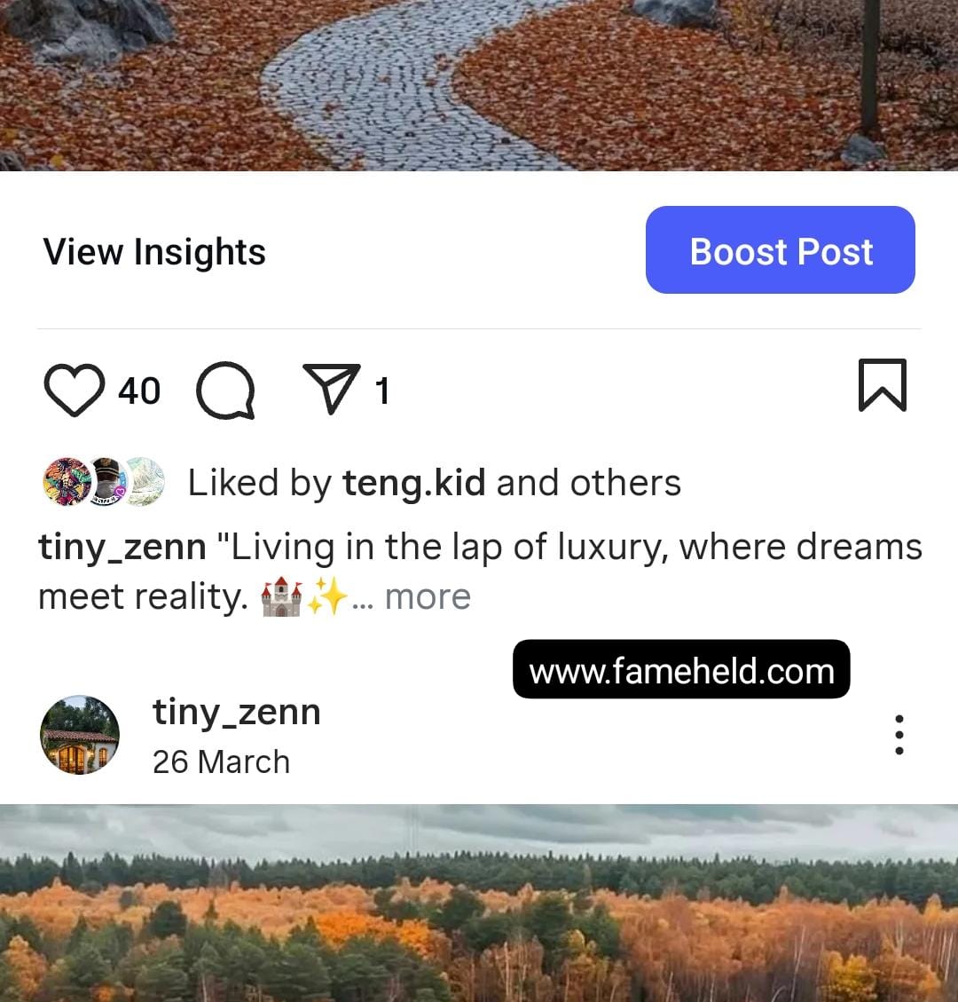The image size is (958, 1002).
Task: Open comments with speech bubble icon
Action: (225, 390)
